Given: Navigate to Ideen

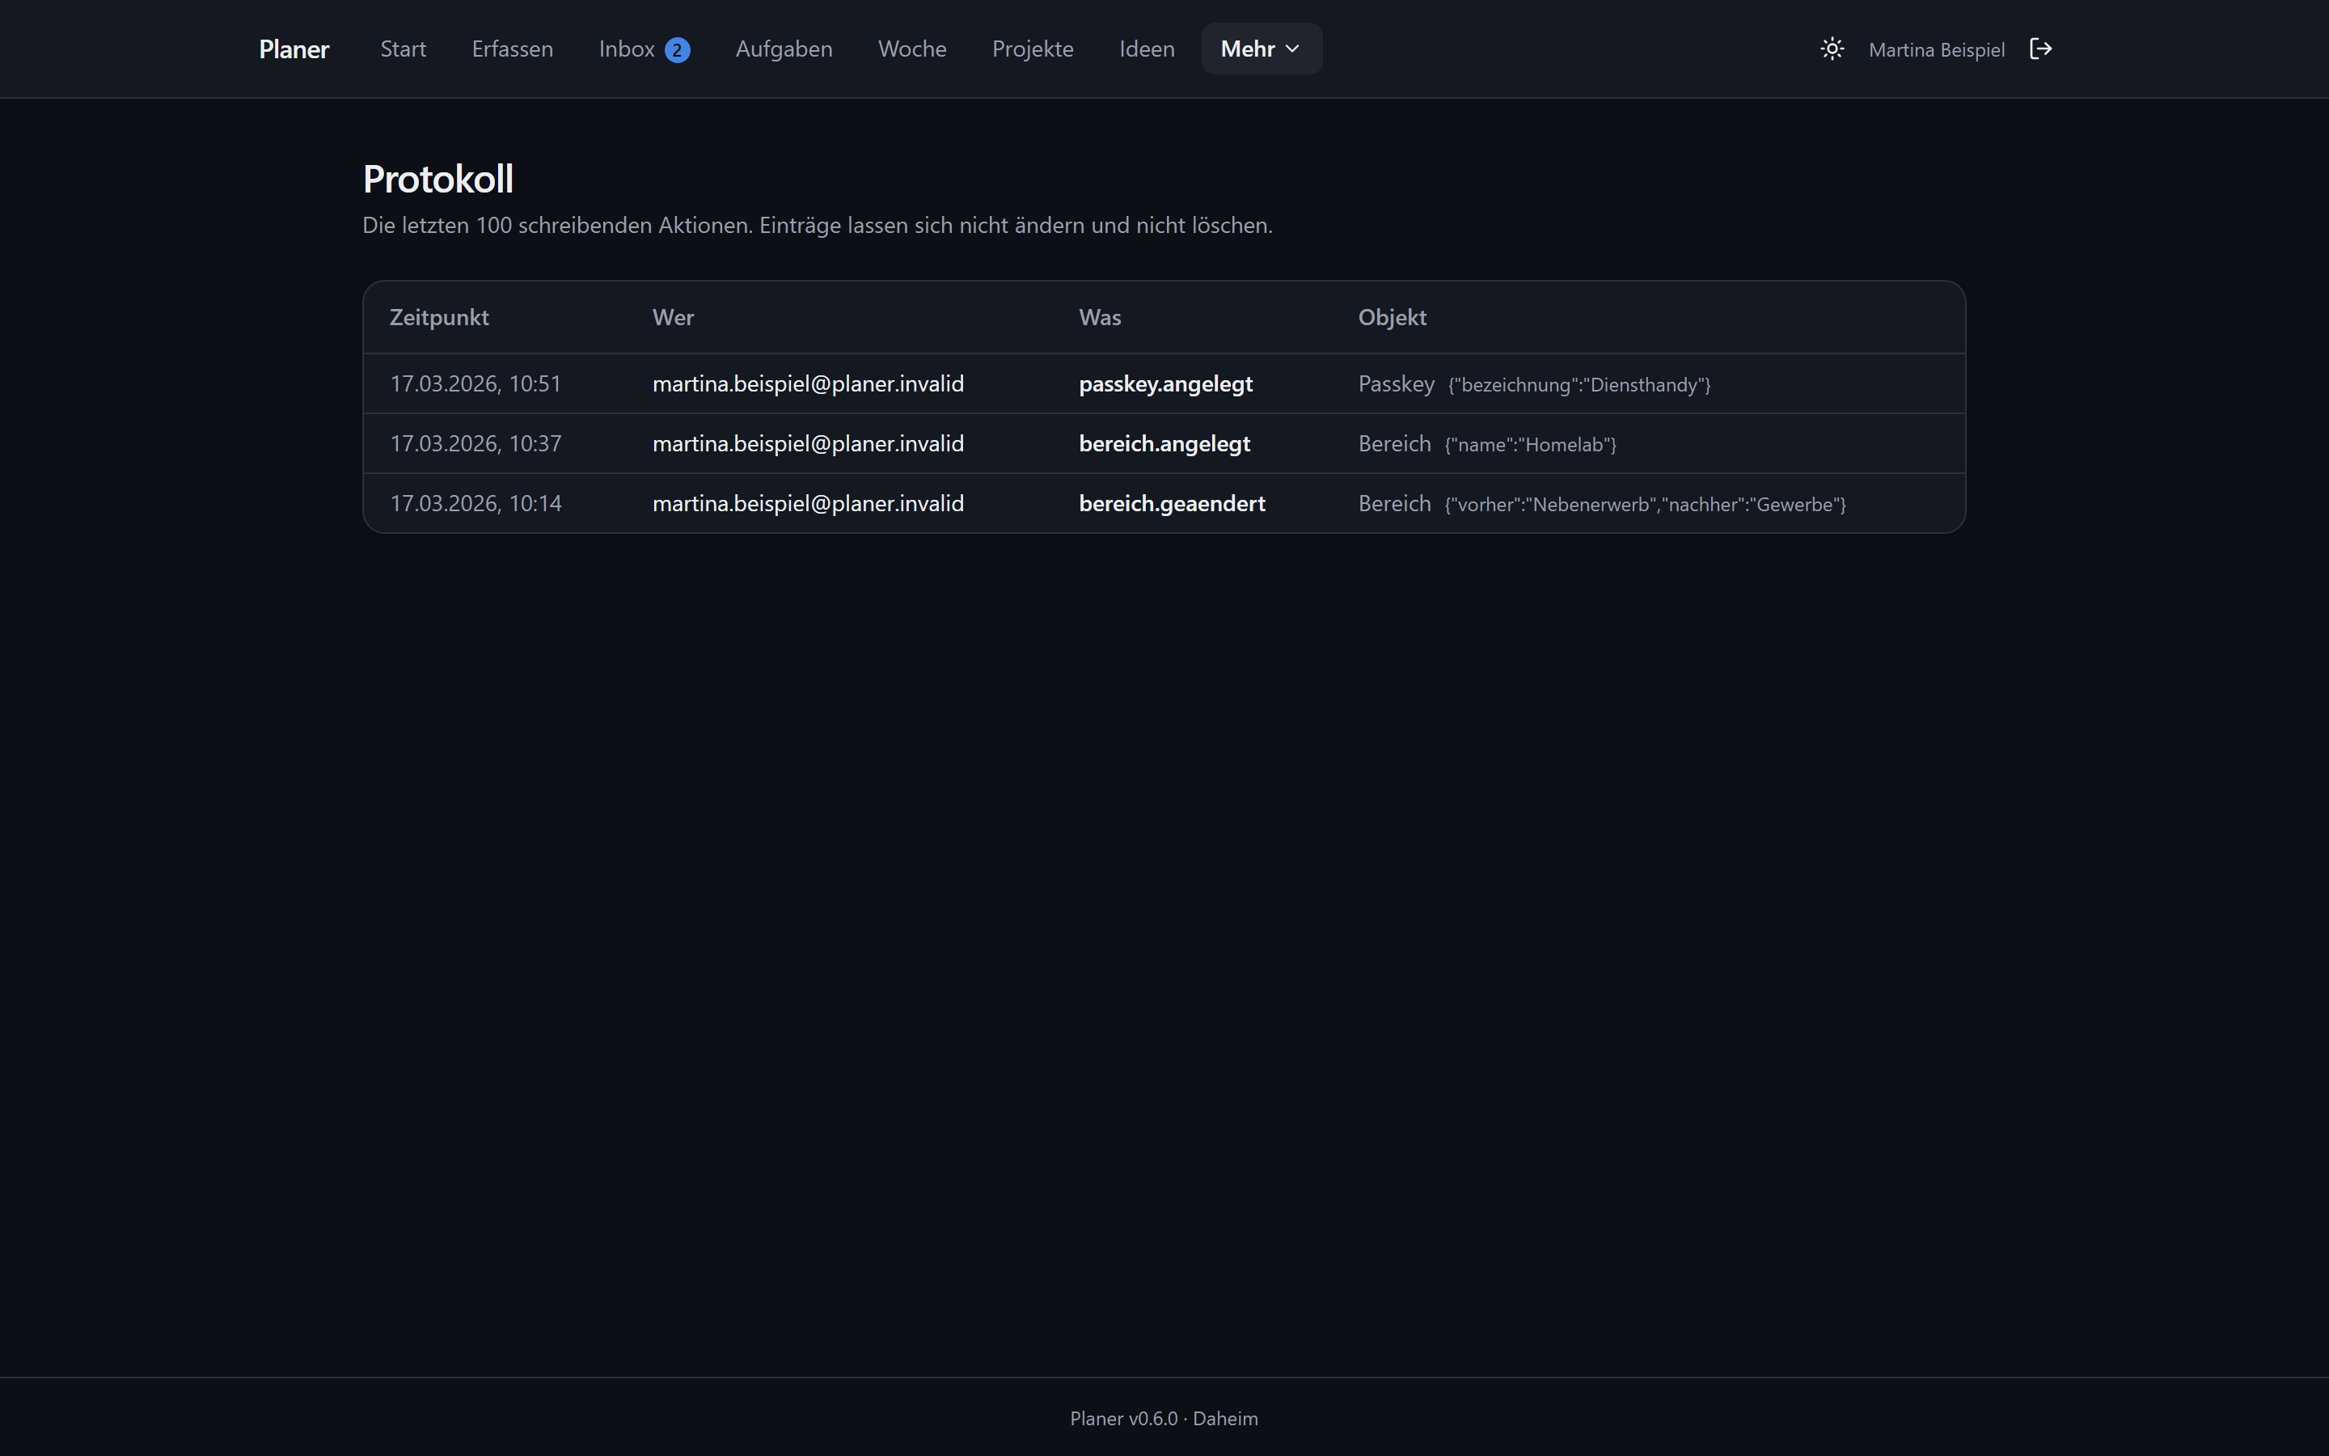Looking at the screenshot, I should click(1146, 49).
